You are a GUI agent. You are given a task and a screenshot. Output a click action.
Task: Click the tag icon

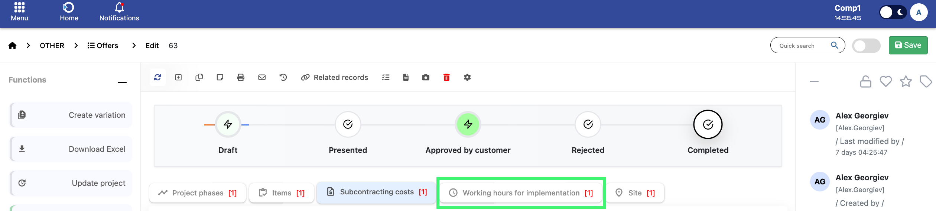coord(926,81)
